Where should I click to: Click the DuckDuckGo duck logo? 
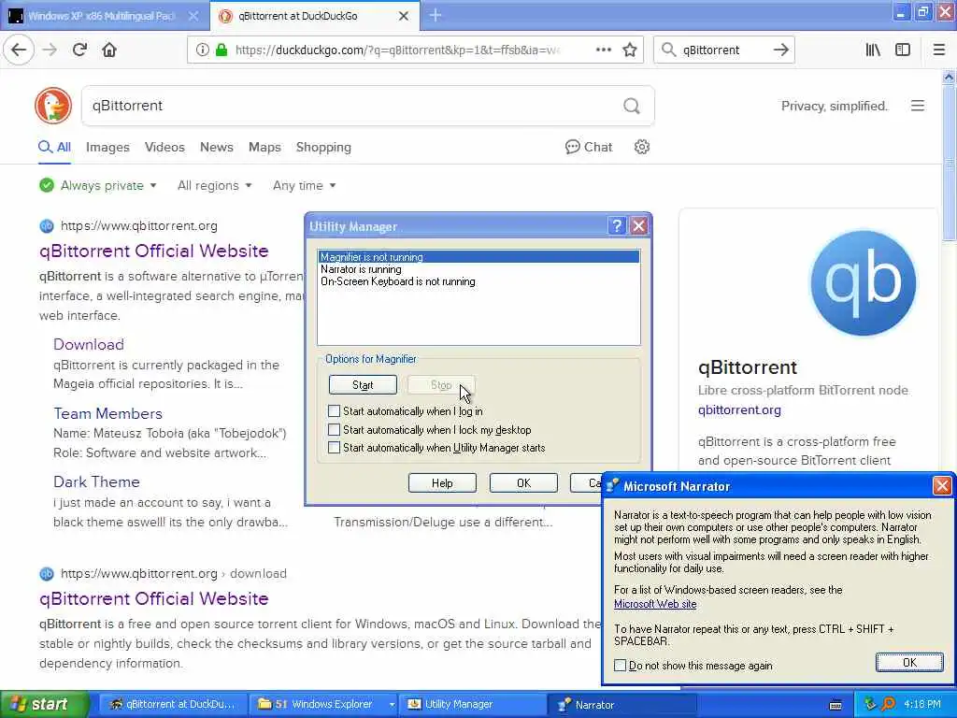click(x=53, y=106)
